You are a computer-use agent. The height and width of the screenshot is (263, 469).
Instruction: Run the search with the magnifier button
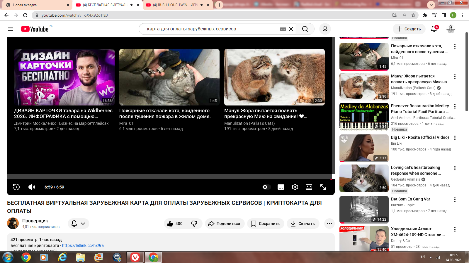point(305,29)
